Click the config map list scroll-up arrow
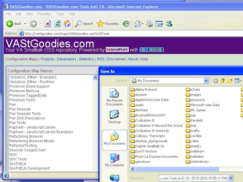 pos(95,78)
